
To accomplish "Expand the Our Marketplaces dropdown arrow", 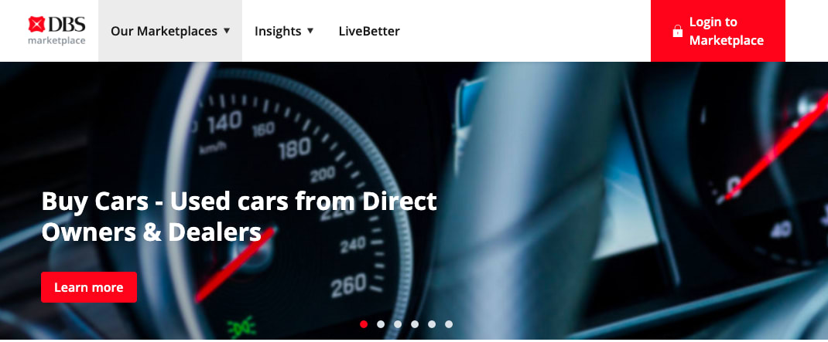I will pyautogui.click(x=227, y=31).
